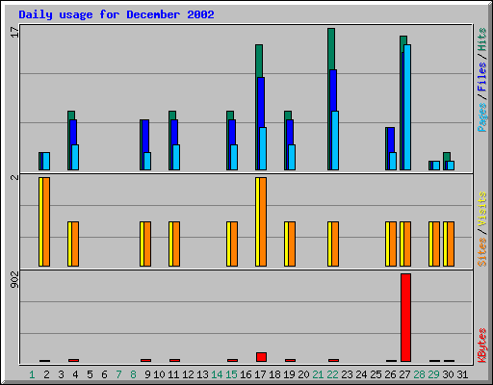Select the yellow Visits bar for day 22
493x385 pixels.
tap(329, 244)
